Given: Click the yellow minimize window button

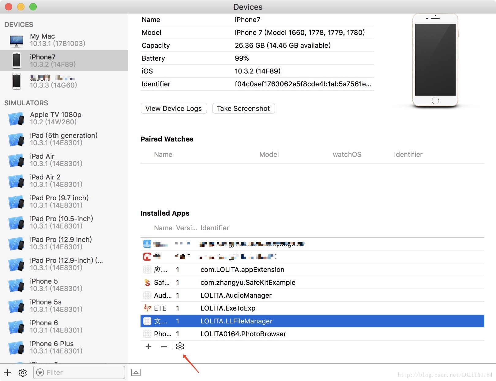Looking at the screenshot, I should [21, 7].
